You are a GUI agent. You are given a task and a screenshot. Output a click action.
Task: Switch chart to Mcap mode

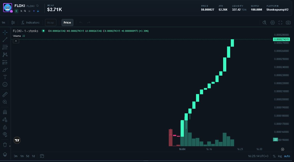tap(51, 23)
